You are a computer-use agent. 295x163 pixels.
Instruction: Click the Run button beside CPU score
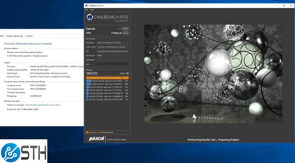pyautogui.click(x=125, y=33)
